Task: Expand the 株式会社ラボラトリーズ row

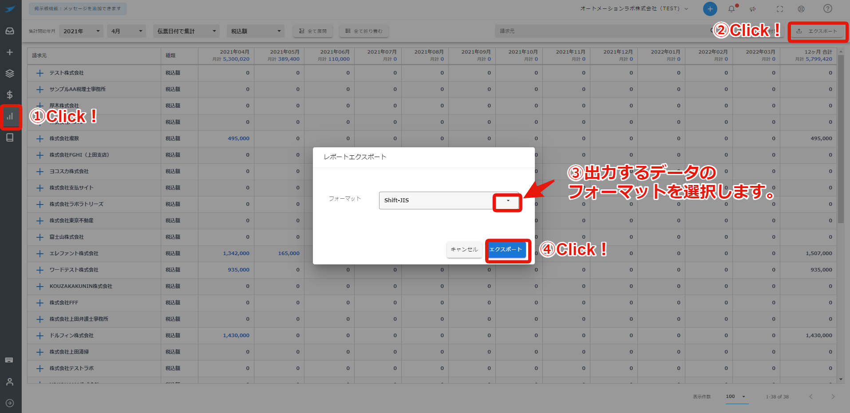Action: [x=40, y=205]
